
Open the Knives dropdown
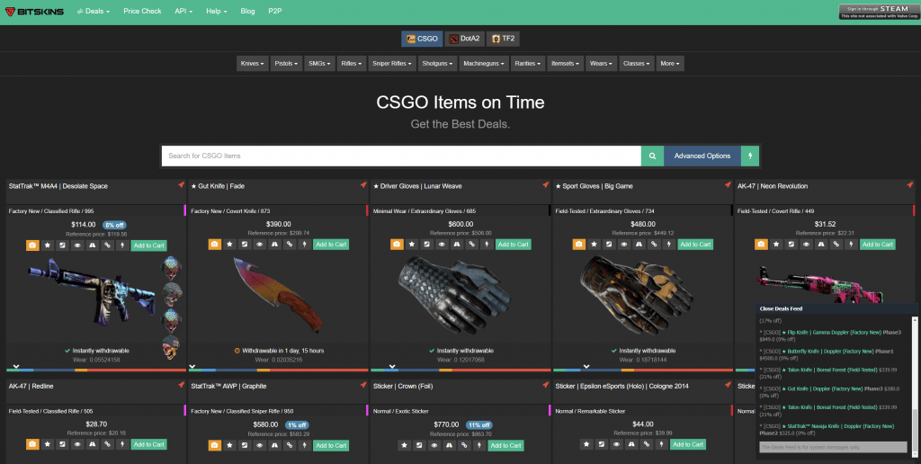click(x=253, y=64)
